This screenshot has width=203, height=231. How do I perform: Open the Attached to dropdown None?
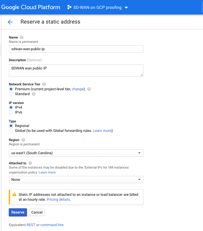pyautogui.click(x=76, y=180)
